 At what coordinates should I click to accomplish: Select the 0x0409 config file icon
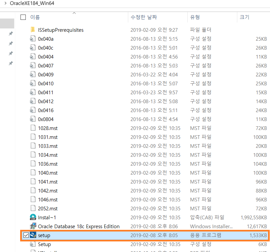pos(33,74)
